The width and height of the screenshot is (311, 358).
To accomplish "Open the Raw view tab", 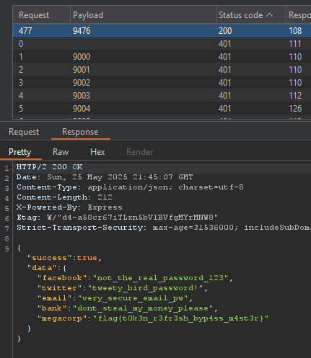I will point(61,152).
